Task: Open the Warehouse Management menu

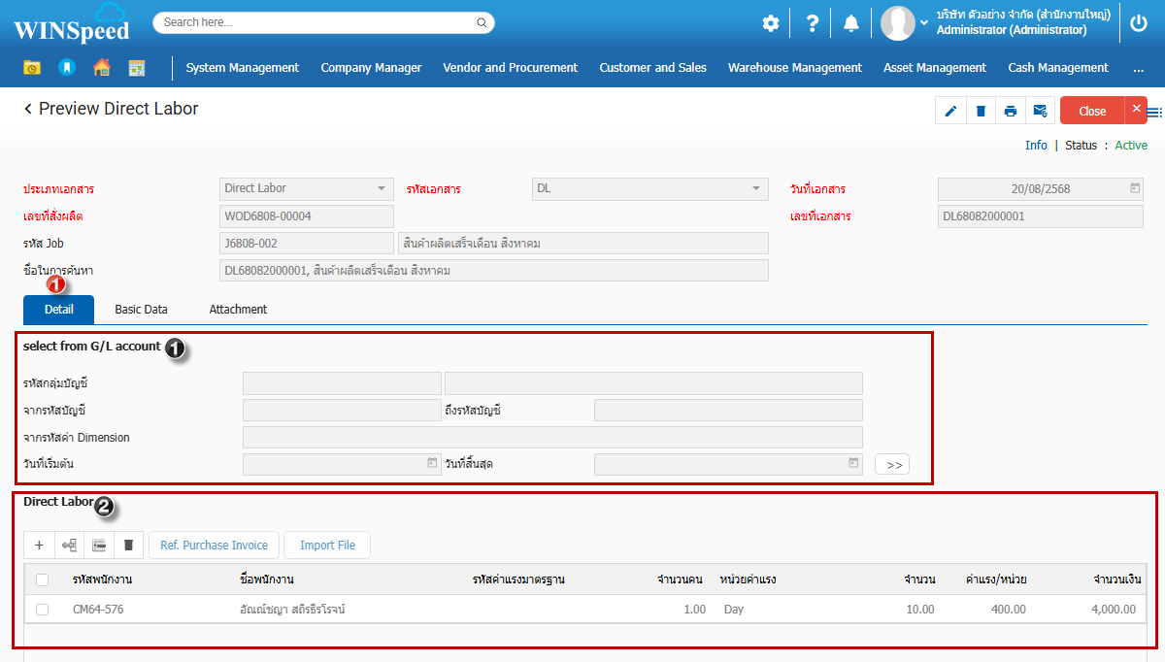Action: pyautogui.click(x=794, y=68)
